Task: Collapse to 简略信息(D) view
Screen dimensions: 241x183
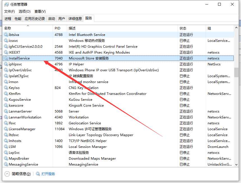Action: (x=18, y=174)
